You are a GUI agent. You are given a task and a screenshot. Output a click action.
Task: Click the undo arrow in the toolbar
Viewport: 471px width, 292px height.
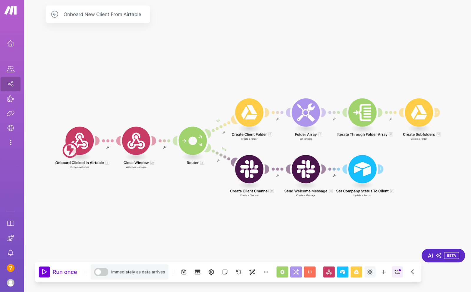pos(238,272)
